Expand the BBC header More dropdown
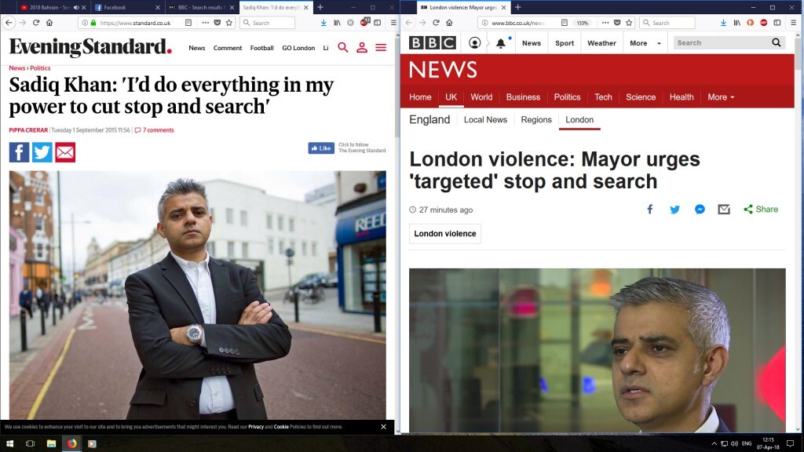Image resolution: width=804 pixels, height=452 pixels. tap(646, 43)
